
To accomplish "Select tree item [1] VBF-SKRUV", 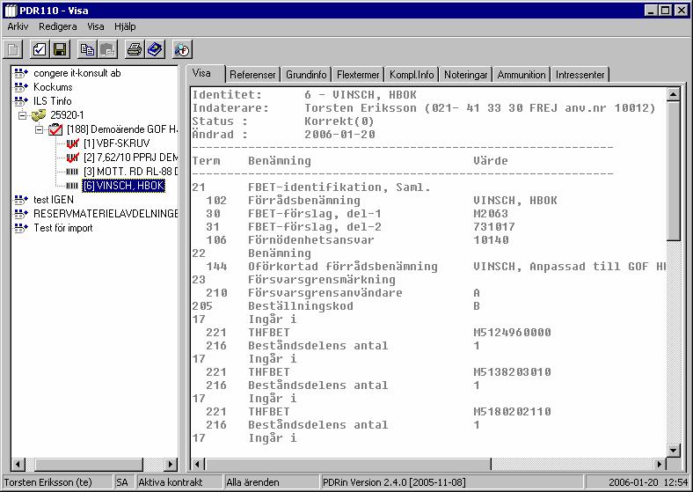I will (117, 143).
